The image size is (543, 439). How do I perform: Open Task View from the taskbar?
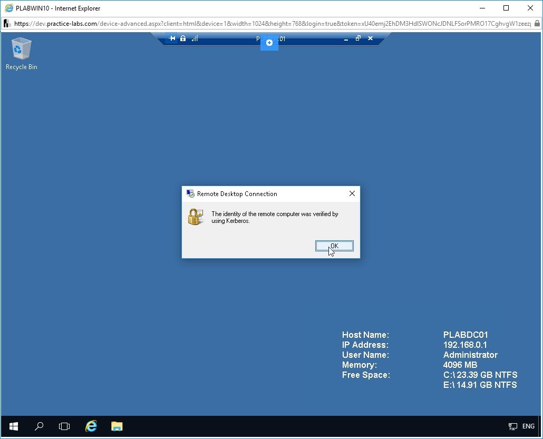coord(64,426)
